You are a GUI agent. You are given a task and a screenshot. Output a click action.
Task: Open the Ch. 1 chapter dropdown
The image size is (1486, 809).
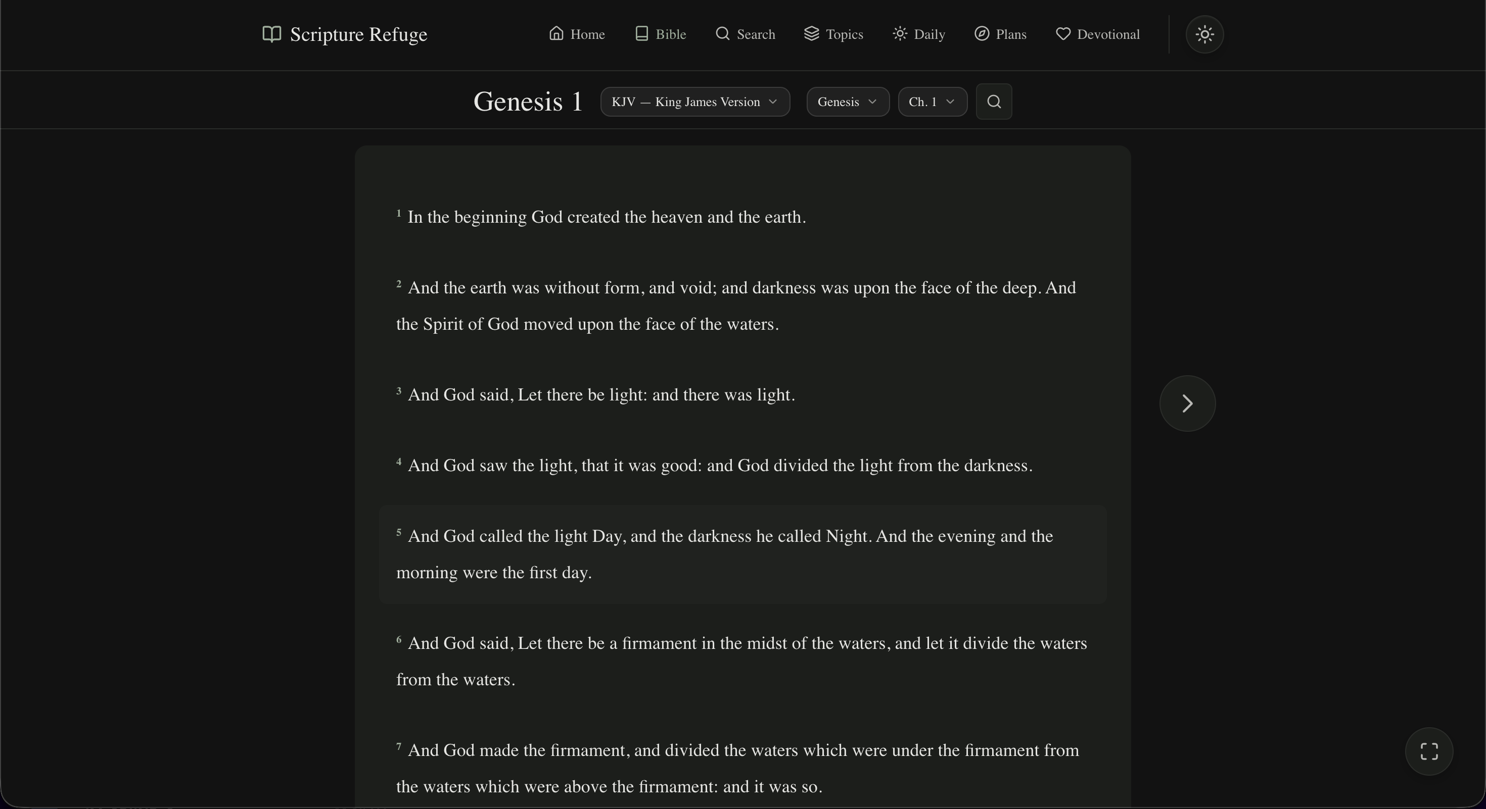[932, 102]
